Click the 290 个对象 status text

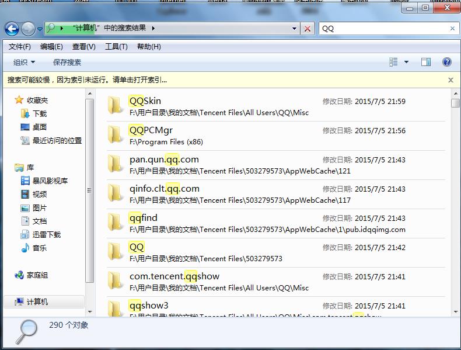[69, 325]
